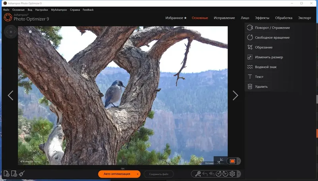Open the Основные menu in menu bar
The width and height of the screenshot is (318, 181).
(18, 10)
